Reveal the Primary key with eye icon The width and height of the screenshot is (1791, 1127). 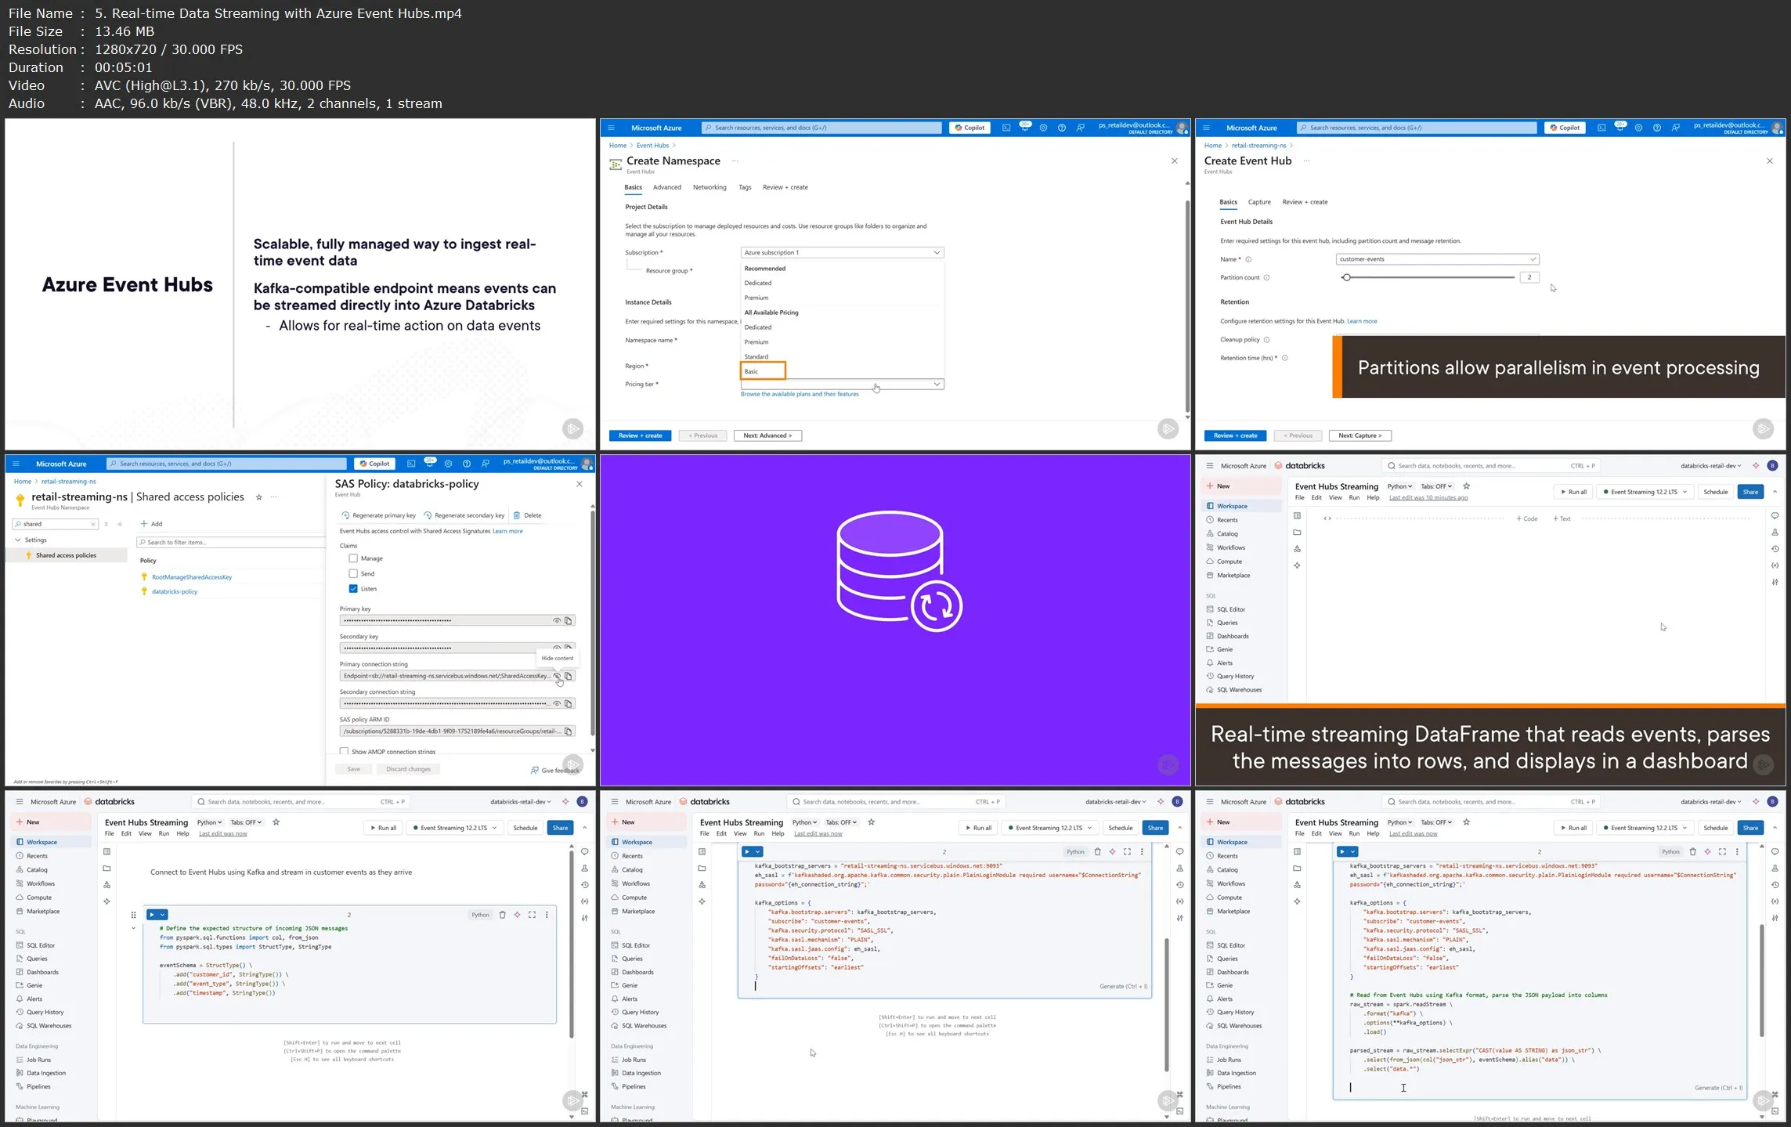557,620
